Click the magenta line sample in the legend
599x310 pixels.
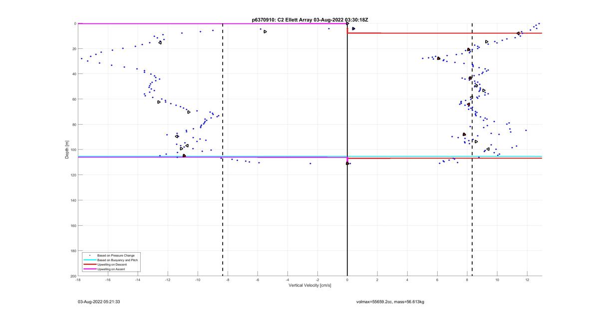90,269
